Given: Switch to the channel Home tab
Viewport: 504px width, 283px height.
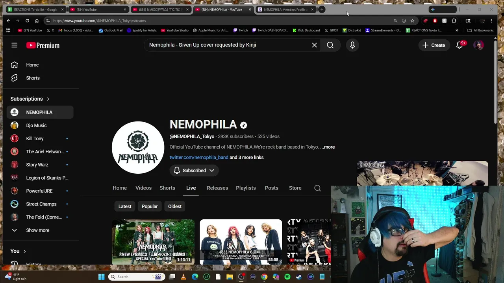Looking at the screenshot, I should pos(120,188).
